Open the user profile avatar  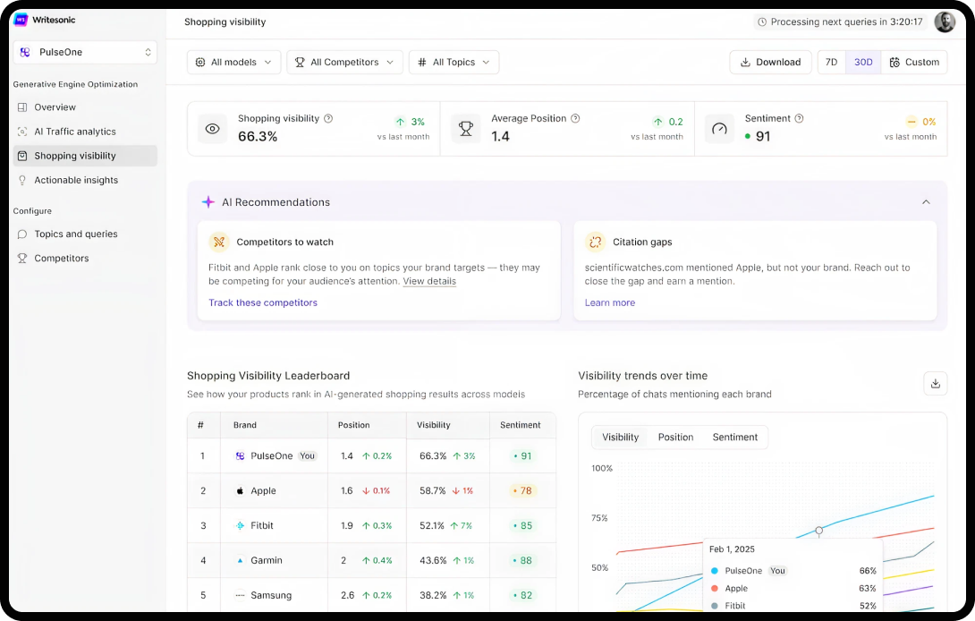[945, 22]
